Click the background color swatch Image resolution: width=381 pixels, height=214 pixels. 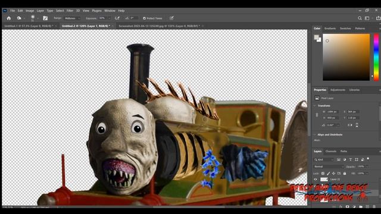click(x=320, y=40)
